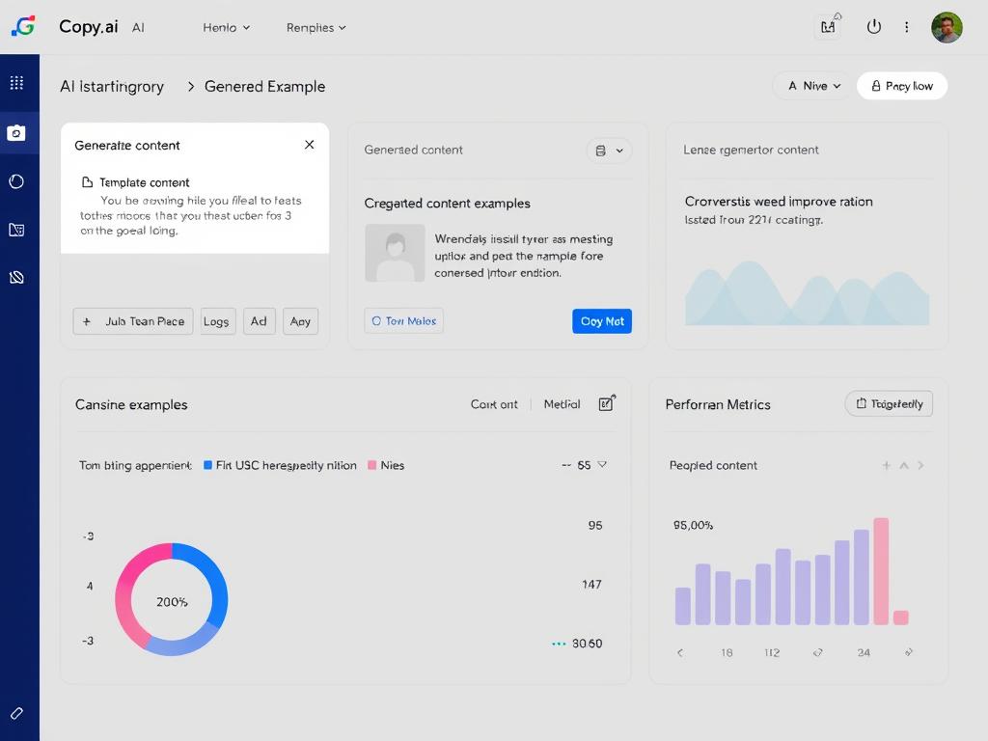The image size is (988, 741).
Task: Click the left arrow under bar chart
Action: tap(680, 652)
